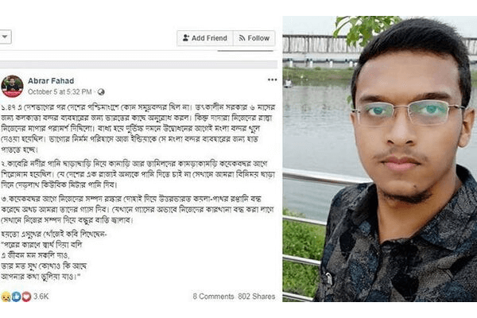This screenshot has height=318, width=477.
Task: Open the selfie photo by the river
Action: [380, 159]
